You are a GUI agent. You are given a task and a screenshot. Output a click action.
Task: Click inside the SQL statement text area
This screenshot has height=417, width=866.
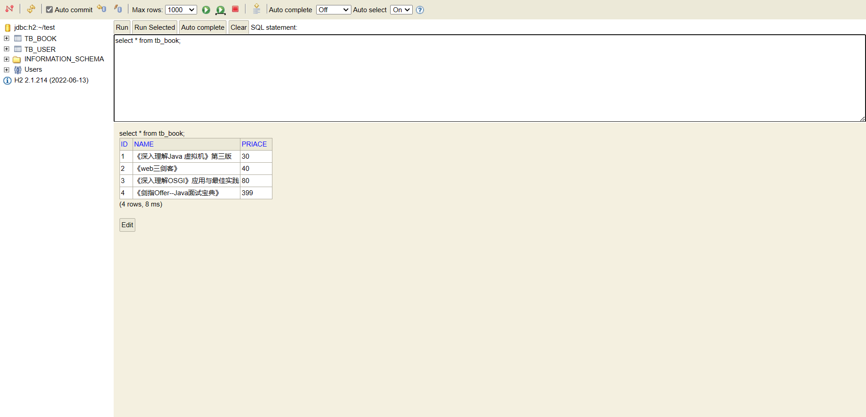(x=490, y=78)
